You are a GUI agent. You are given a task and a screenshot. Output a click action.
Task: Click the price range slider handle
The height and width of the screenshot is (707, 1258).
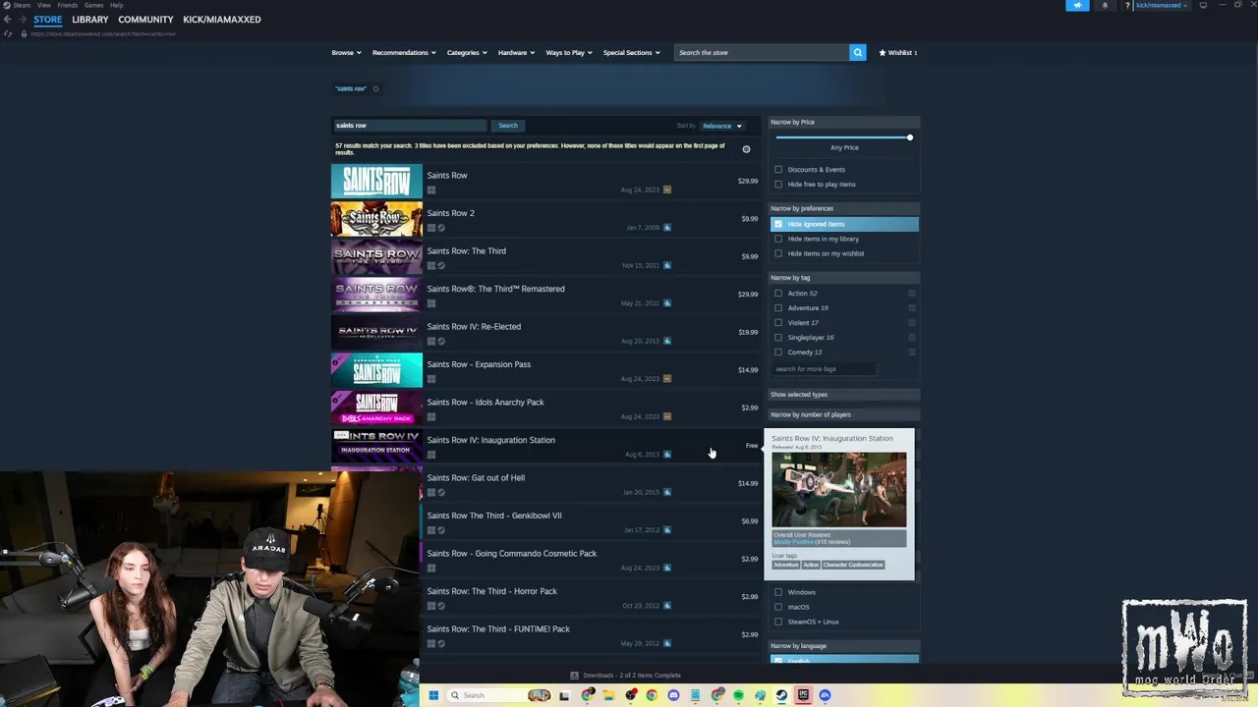[910, 136]
